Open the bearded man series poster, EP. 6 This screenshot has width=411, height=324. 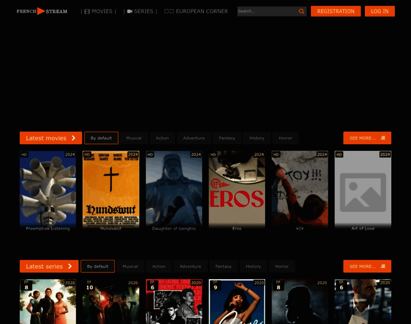[363, 301]
